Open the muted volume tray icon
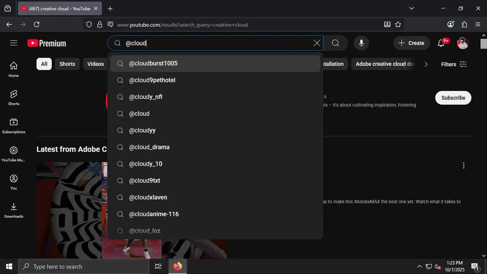This screenshot has width=487, height=274. click(438, 266)
